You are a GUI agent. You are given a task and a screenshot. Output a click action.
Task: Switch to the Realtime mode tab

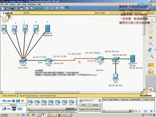coord(146,96)
